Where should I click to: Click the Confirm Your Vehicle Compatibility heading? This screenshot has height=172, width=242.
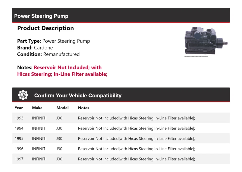(x=78, y=96)
